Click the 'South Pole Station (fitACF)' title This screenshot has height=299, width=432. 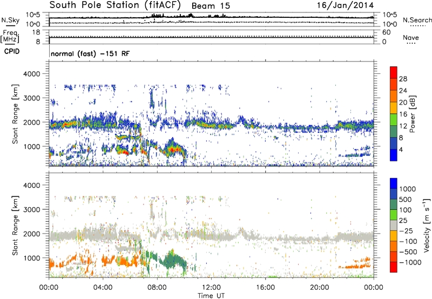point(115,5)
